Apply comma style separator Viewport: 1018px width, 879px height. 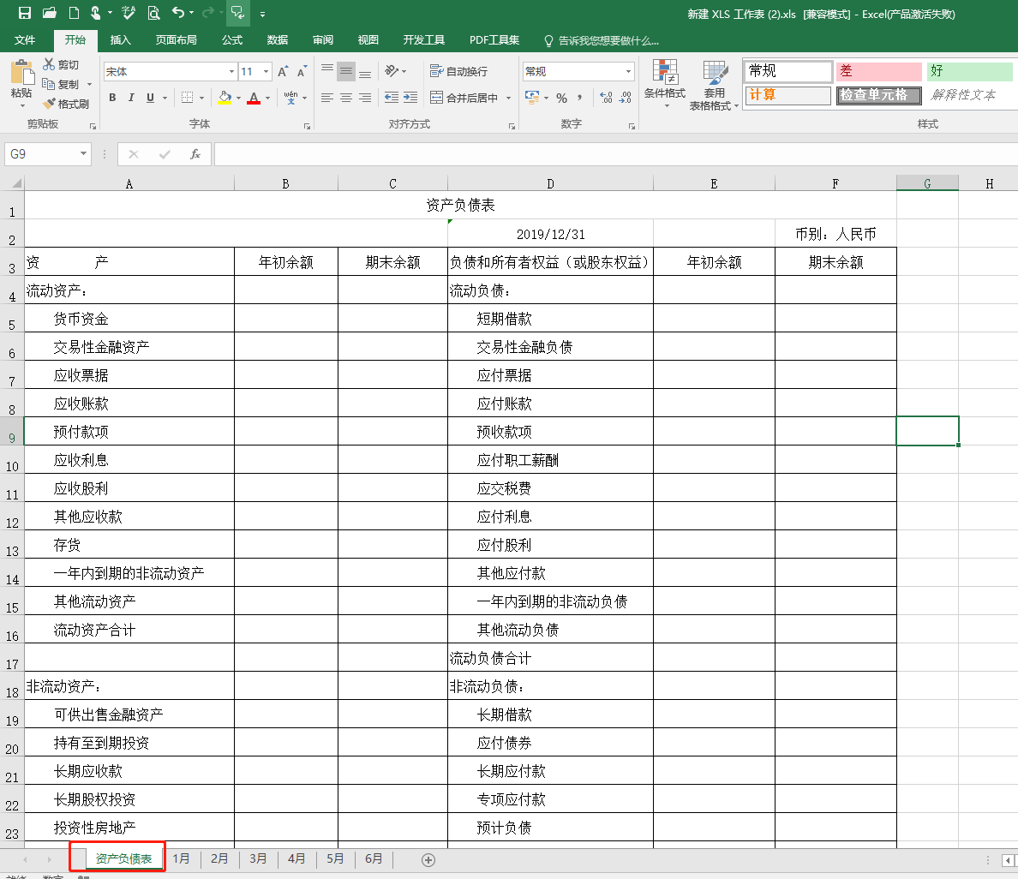(580, 98)
